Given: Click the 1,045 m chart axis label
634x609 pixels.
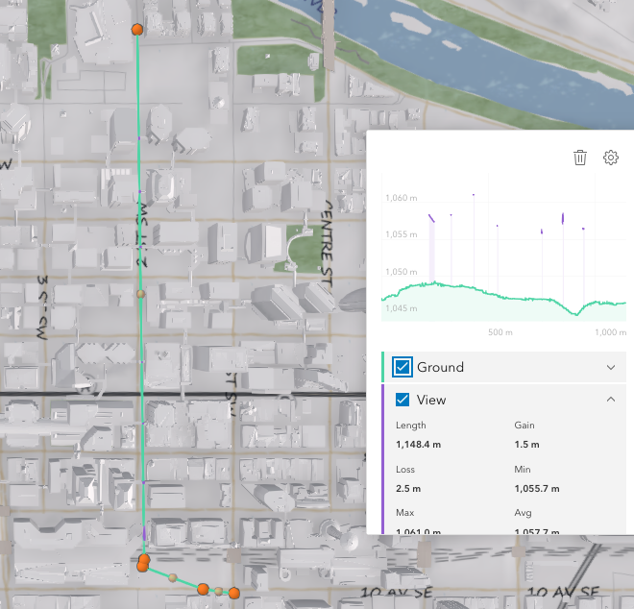Looking at the screenshot, I should coord(402,308).
